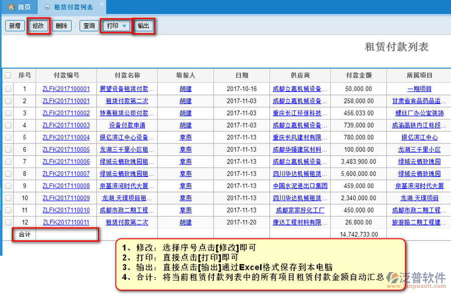Select the checkbox for row 5

pos(8,137)
